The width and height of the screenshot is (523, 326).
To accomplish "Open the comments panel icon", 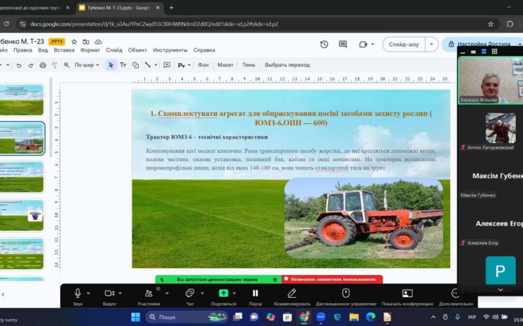I will point(343,44).
